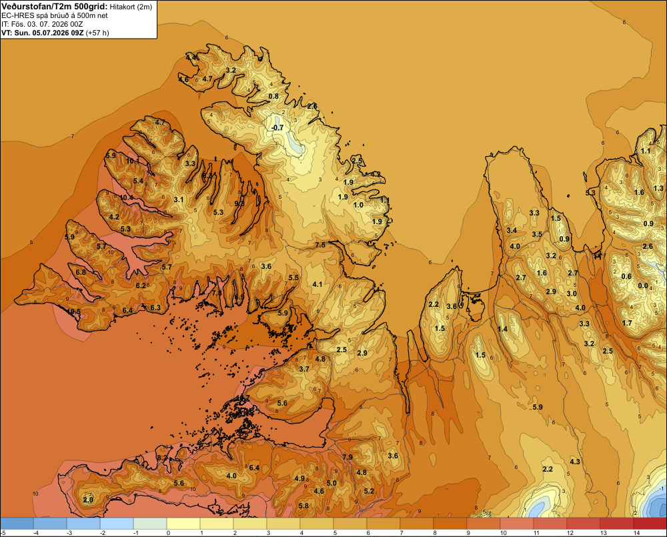Select the initial time "IT: Fös. 03. 07. 2026 00Z"

42,24
